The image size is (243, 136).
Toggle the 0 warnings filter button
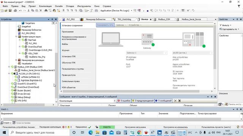[143, 101]
